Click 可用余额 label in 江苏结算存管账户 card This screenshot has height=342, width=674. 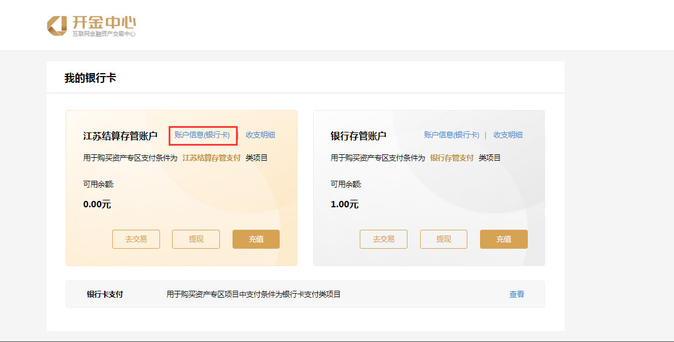click(x=98, y=185)
